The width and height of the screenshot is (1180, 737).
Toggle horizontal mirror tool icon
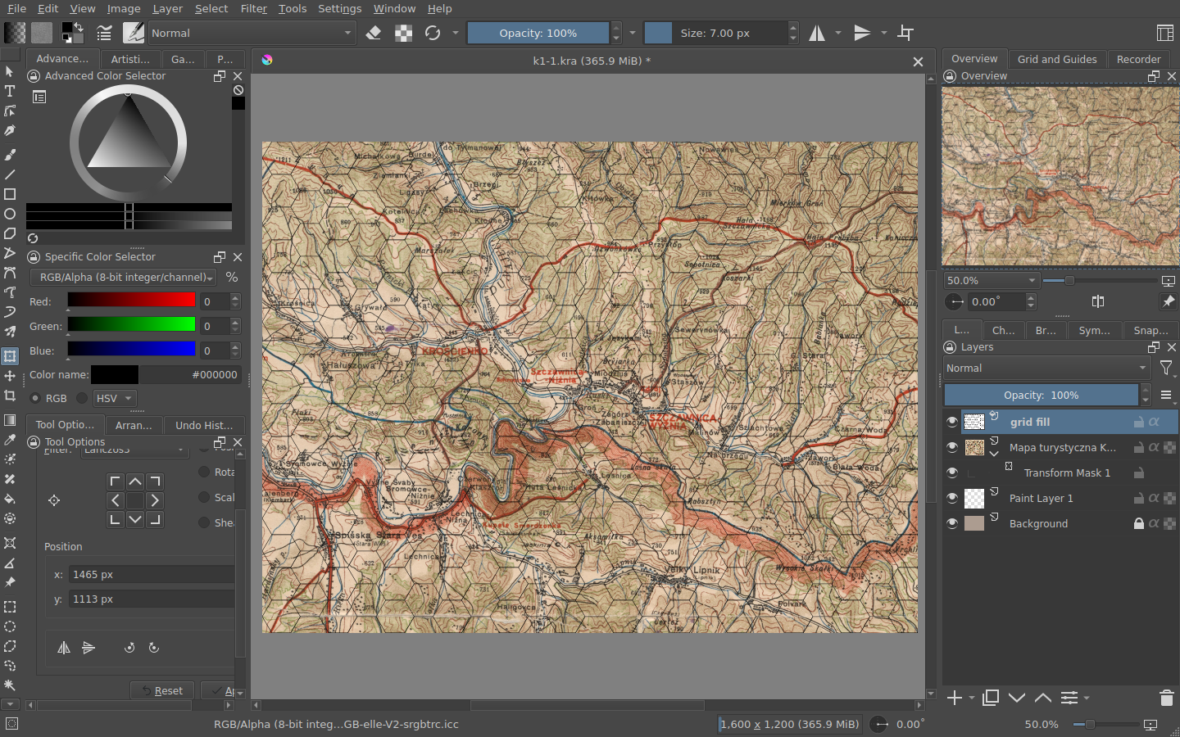point(817,33)
